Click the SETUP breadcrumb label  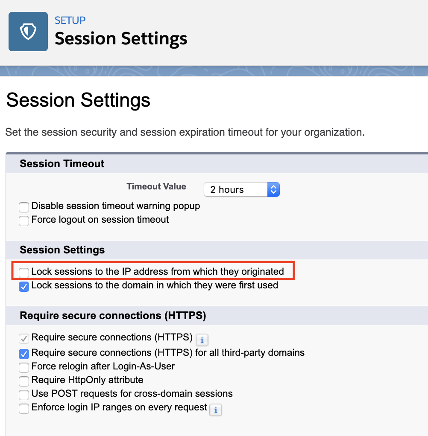pos(70,20)
